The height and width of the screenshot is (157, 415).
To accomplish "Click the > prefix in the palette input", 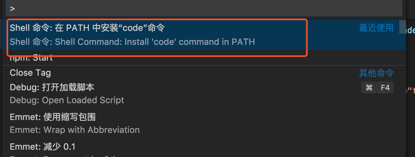I will click(12, 9).
